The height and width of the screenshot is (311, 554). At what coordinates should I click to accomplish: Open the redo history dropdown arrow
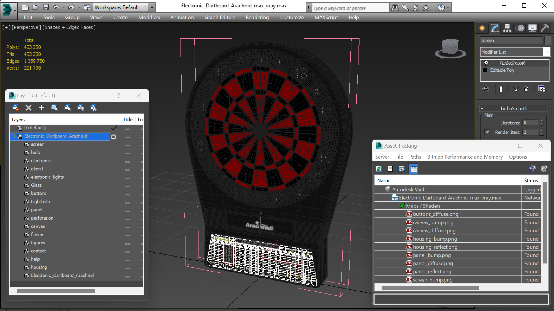coord(79,7)
